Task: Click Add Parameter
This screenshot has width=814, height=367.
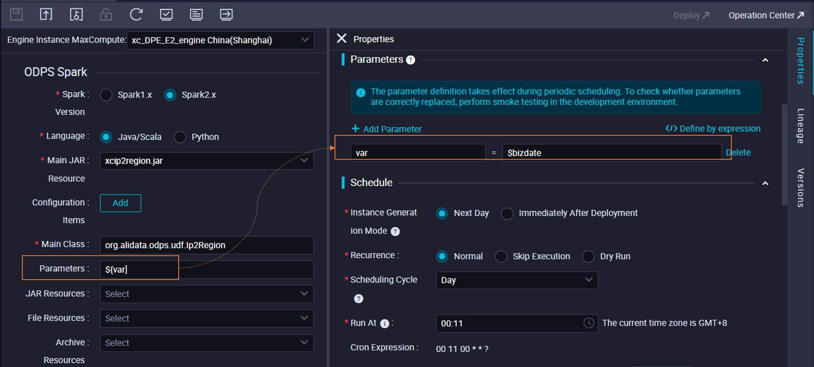Action: 386,129
